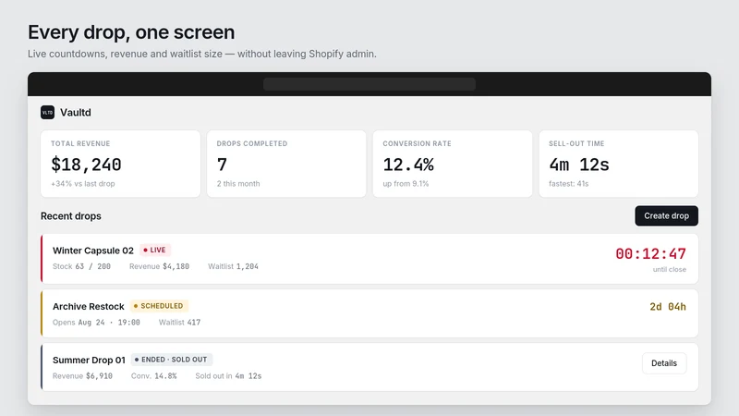Click the Recent drops heading
The image size is (739, 416).
click(x=71, y=216)
